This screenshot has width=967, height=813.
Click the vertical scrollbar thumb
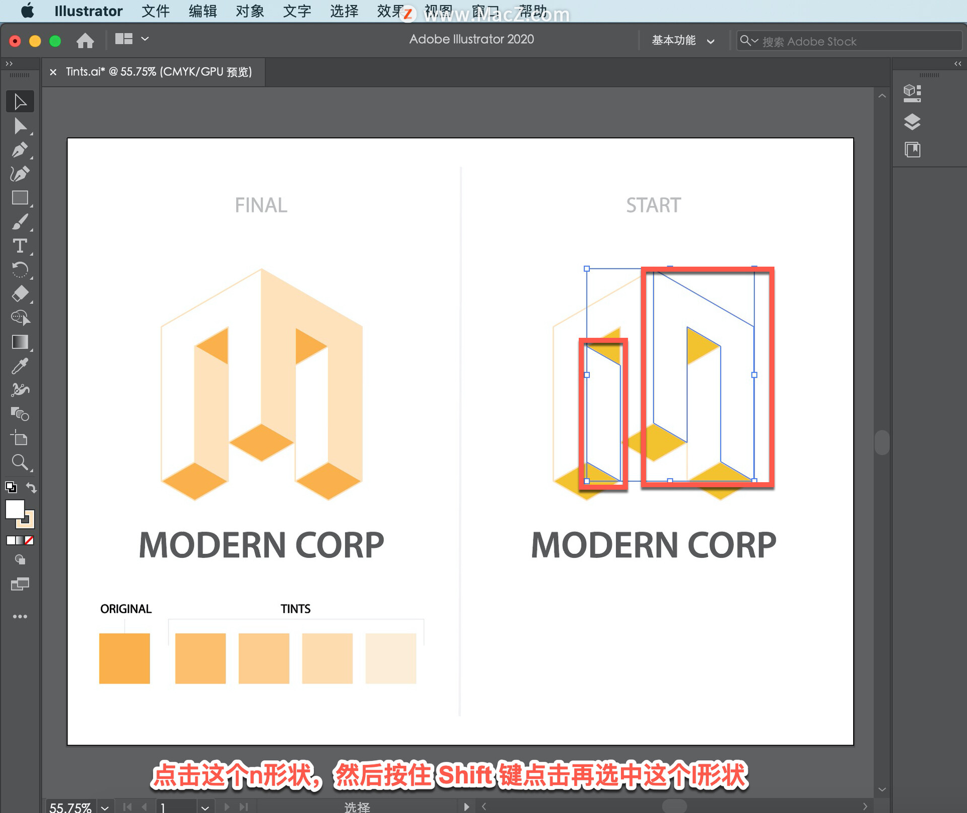pyautogui.click(x=882, y=442)
